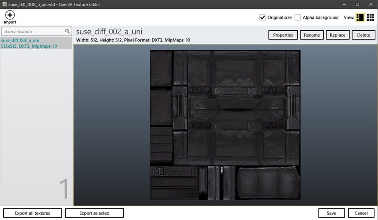
Task: Open texture Properties
Action: pos(283,35)
